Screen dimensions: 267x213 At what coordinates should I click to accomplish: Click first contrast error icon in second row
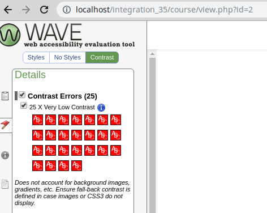tap(37, 135)
